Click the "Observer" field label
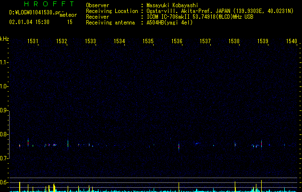The image size is (302, 192). tap(97, 5)
